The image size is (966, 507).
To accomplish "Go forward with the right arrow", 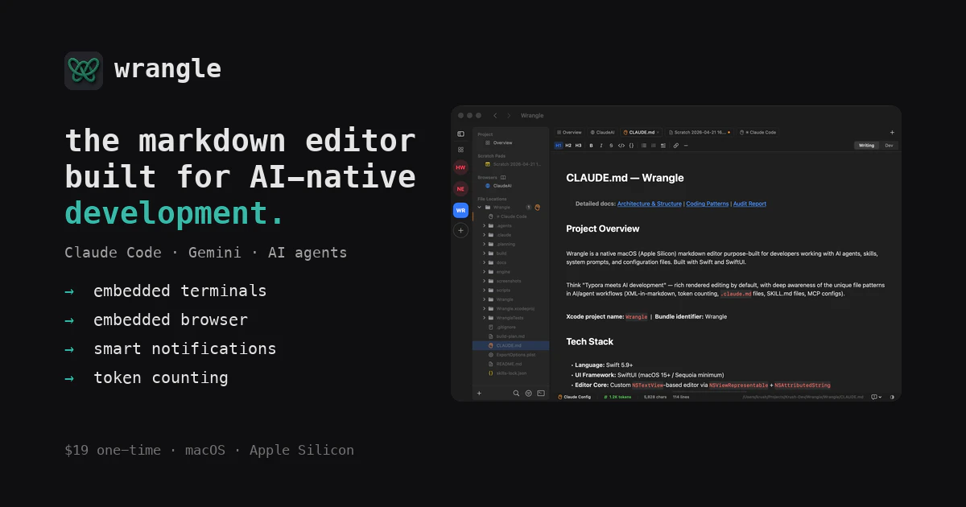I will (509, 116).
